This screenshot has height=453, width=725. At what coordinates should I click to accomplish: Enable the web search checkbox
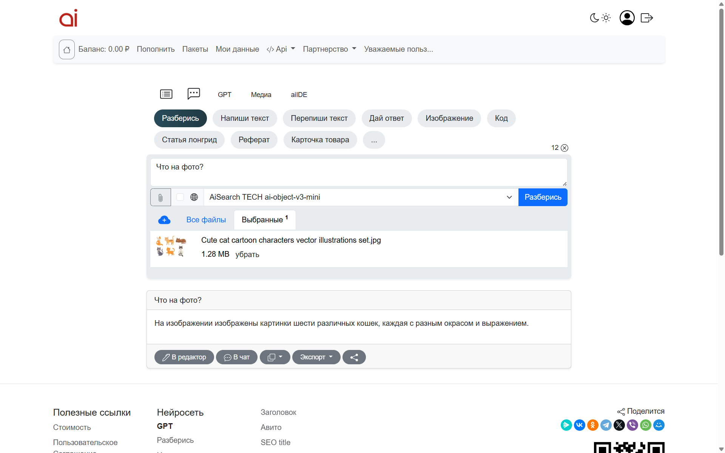(180, 197)
